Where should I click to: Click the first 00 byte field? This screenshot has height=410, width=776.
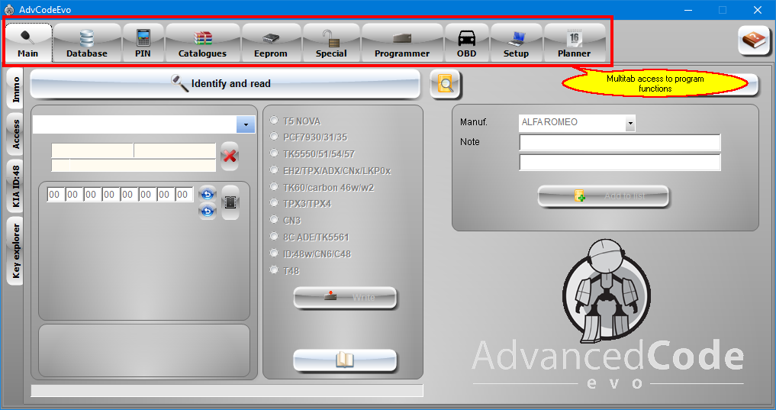pos(54,195)
